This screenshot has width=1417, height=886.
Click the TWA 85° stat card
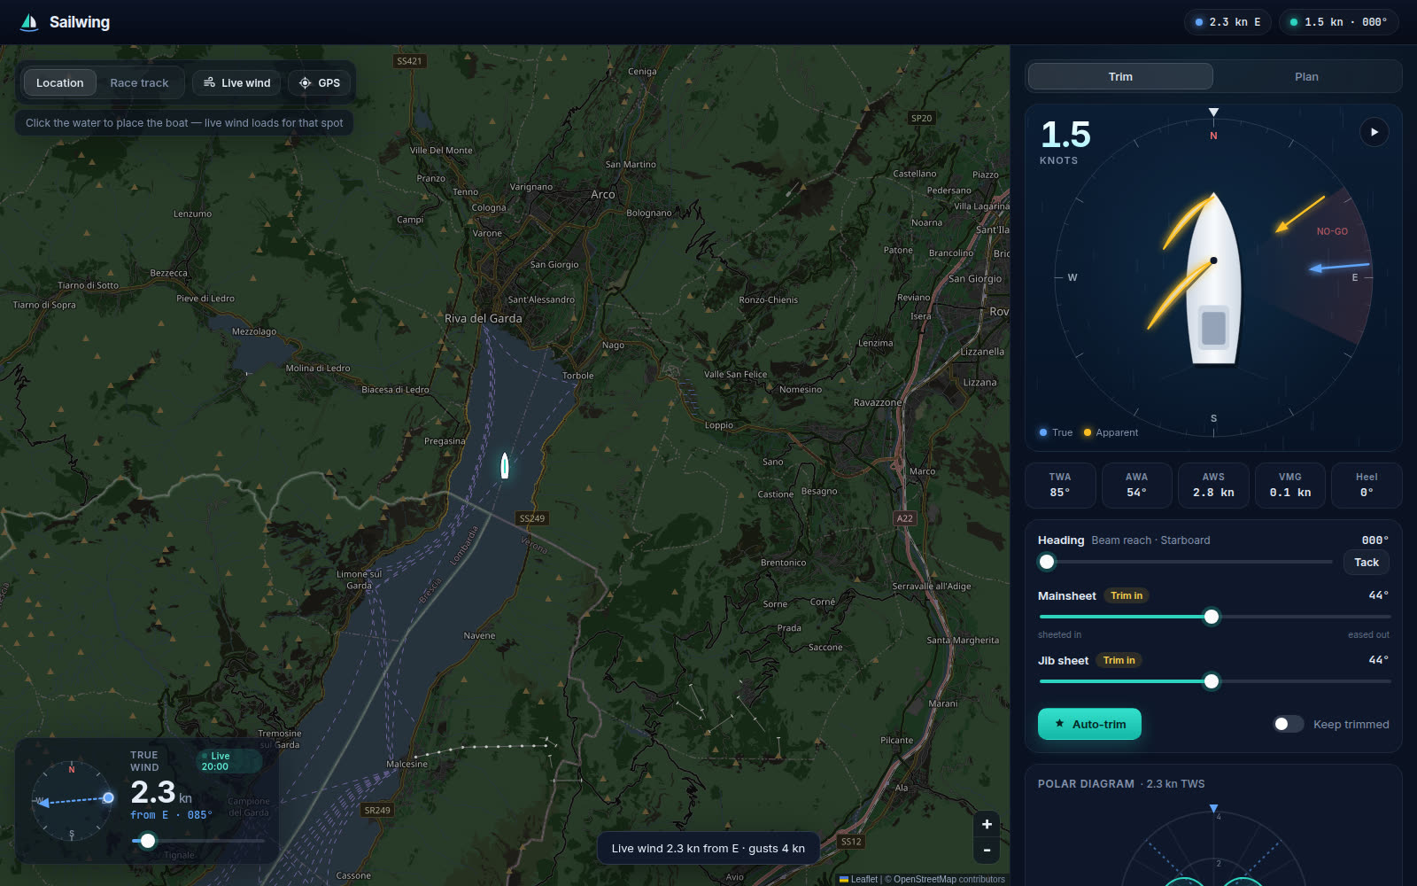click(1060, 485)
